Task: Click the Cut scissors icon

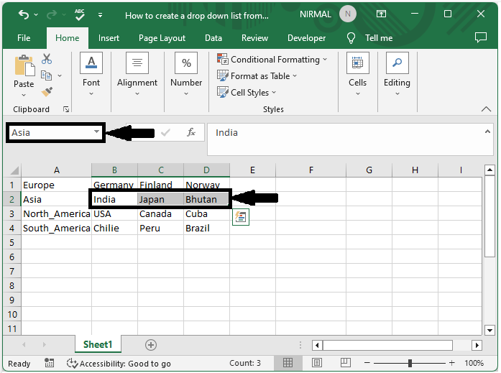Action: [x=47, y=59]
